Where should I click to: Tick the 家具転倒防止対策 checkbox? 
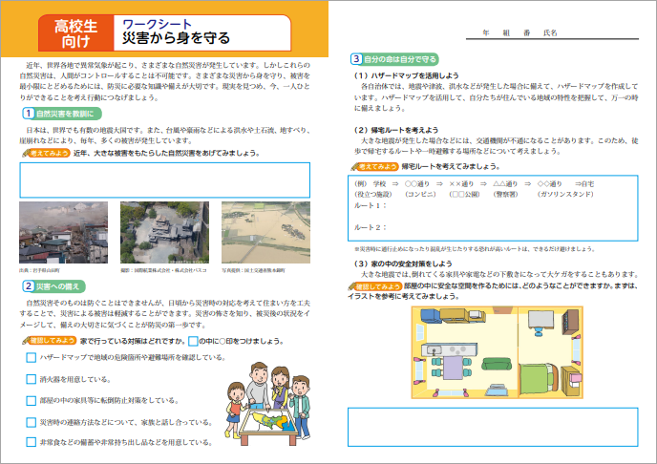(32, 400)
